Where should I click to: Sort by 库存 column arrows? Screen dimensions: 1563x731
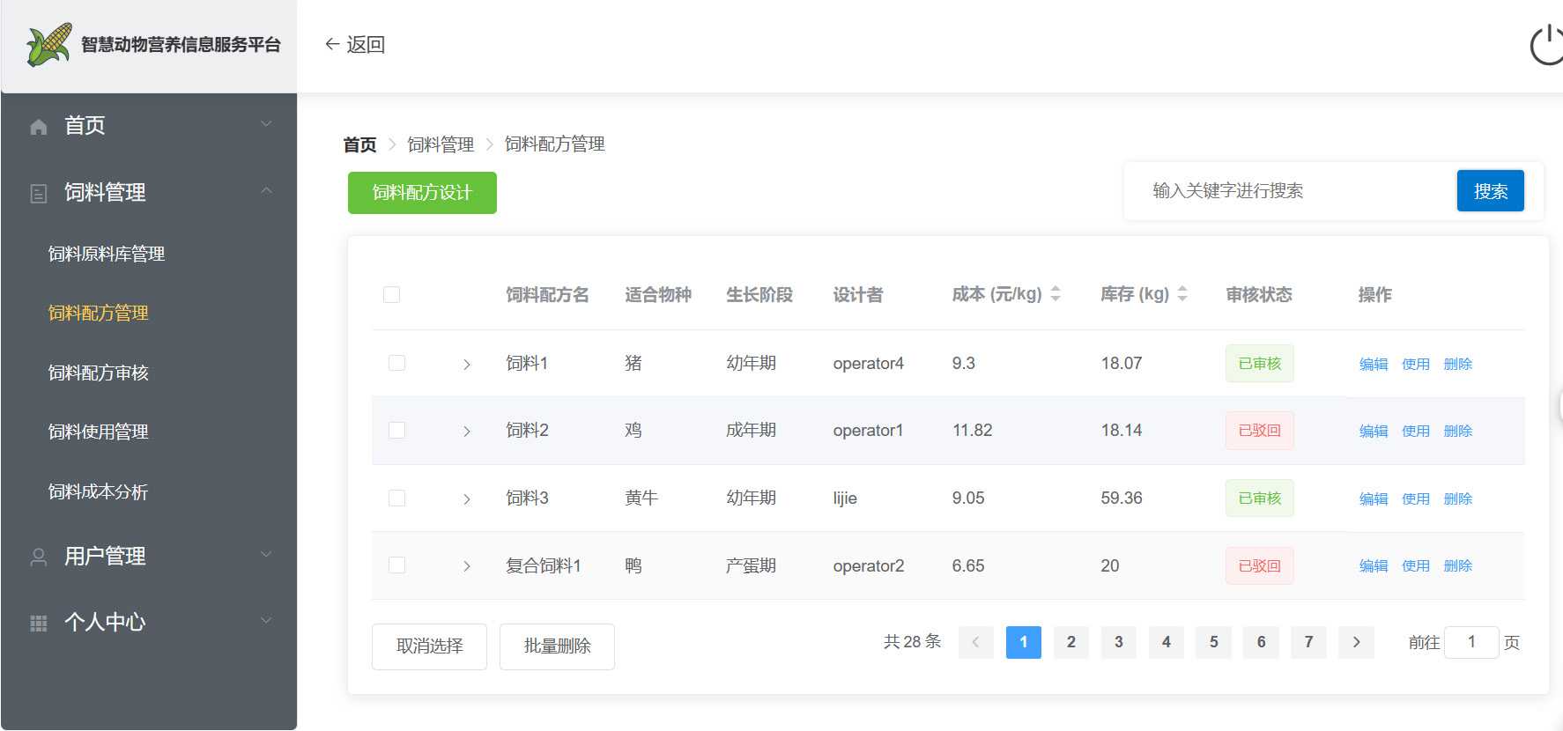[x=1182, y=294]
